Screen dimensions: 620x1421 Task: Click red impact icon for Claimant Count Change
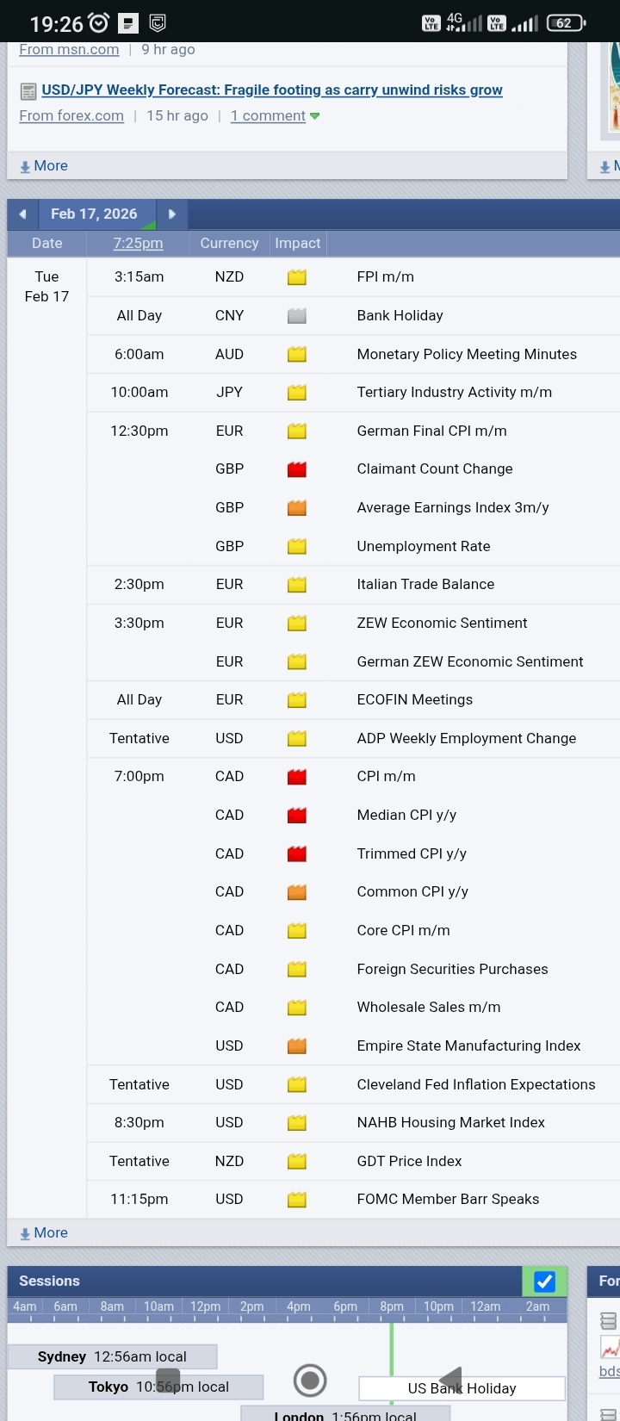[297, 469]
